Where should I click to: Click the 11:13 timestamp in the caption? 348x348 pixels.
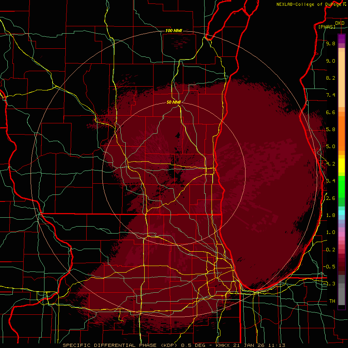click(276, 345)
